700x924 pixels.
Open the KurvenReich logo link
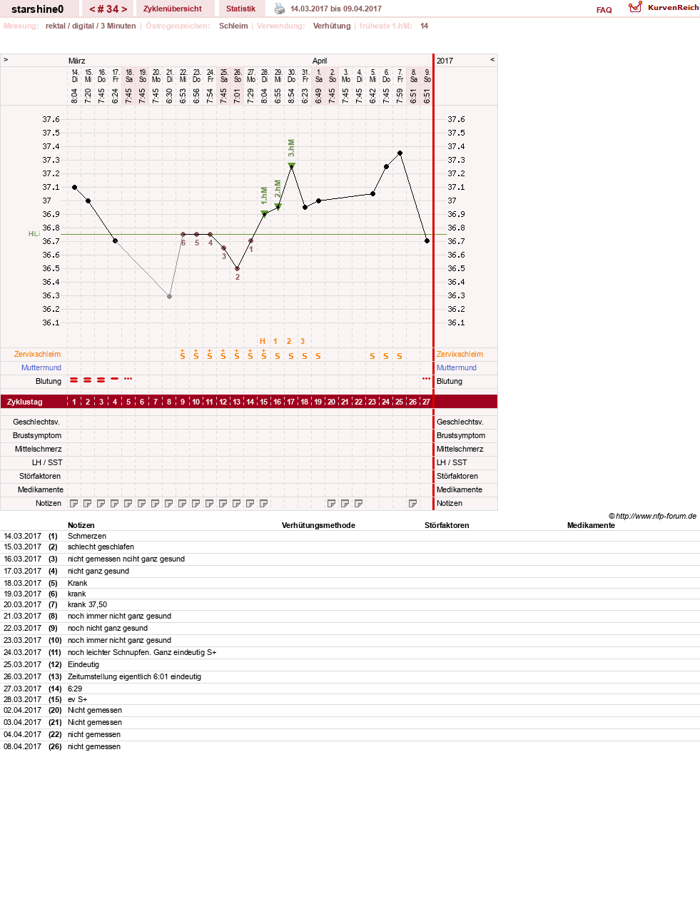[x=664, y=7]
